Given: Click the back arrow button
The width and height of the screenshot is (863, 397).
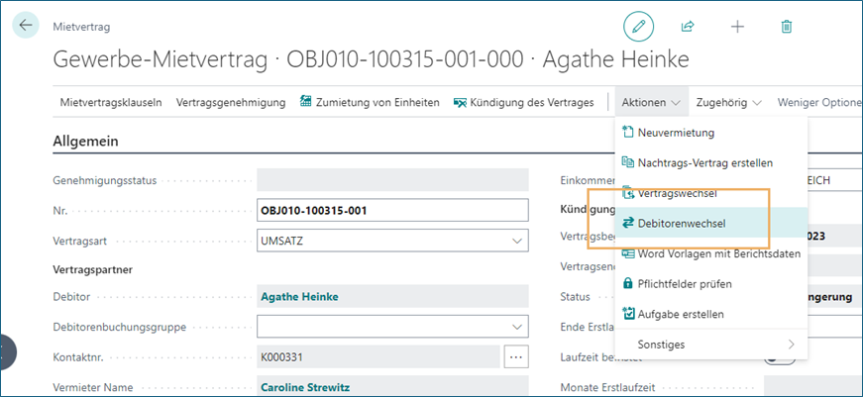Looking at the screenshot, I should 26,27.
